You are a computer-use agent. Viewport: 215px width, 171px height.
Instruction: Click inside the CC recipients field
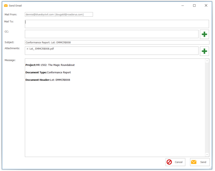tap(111, 34)
